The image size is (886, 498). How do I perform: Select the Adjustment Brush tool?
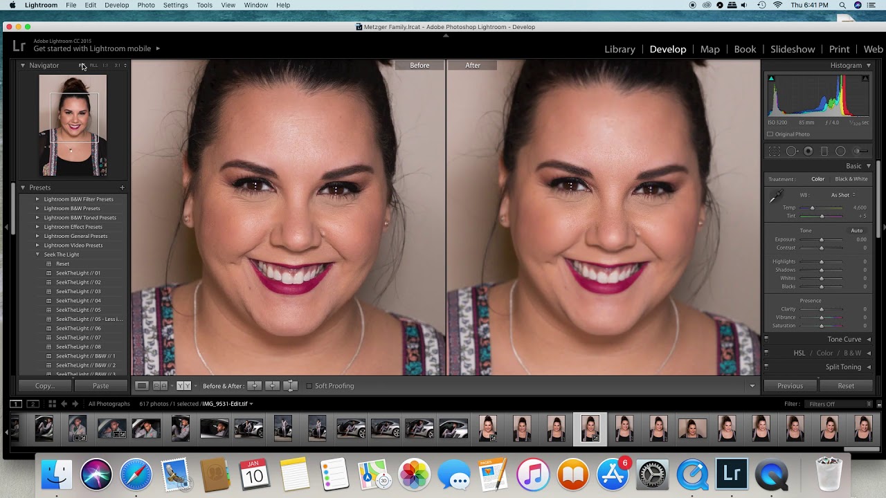pos(860,151)
